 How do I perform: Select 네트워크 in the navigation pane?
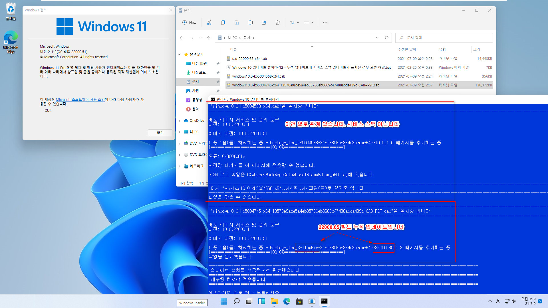pos(196,166)
